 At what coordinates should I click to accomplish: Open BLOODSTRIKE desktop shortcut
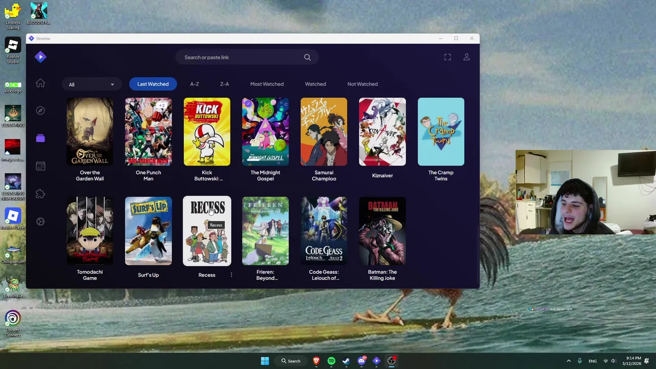click(38, 14)
